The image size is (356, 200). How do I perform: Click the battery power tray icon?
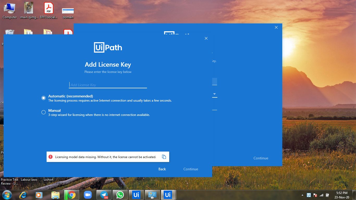click(327, 195)
